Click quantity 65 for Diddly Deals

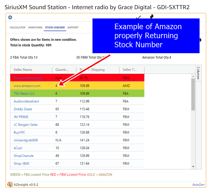coord(57,109)
